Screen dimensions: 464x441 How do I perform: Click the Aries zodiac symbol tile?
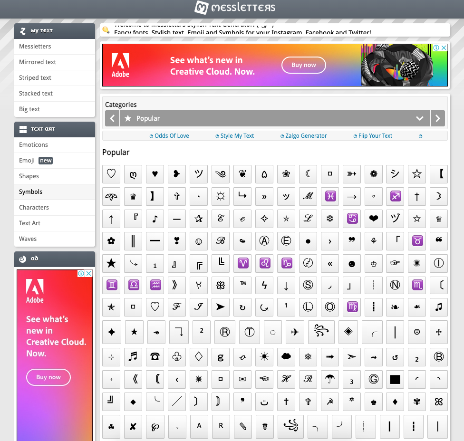(x=242, y=263)
